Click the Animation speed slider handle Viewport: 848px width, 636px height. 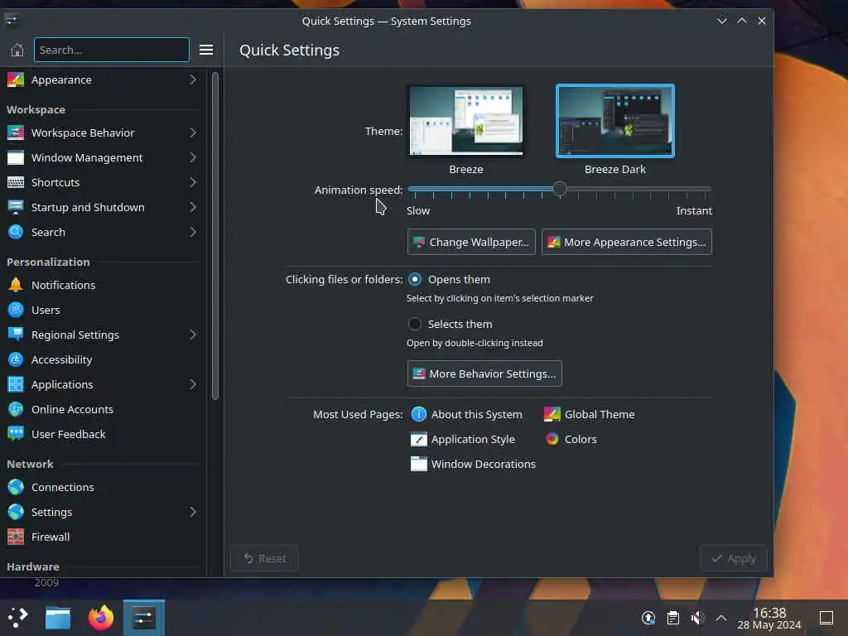click(560, 189)
